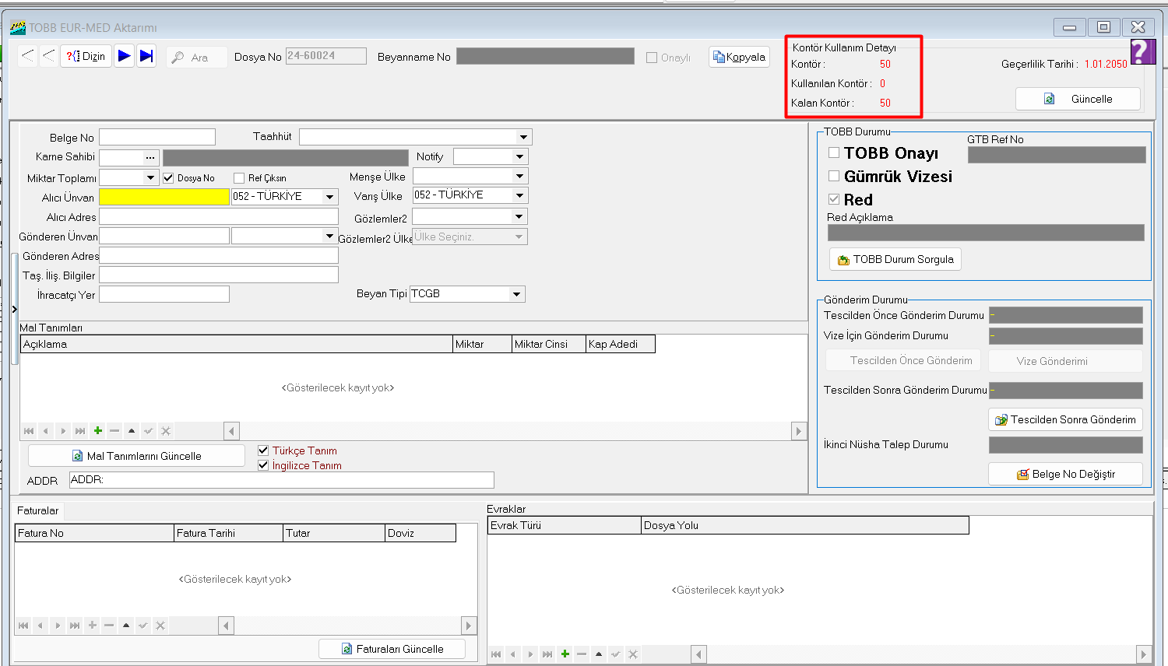
Task: Click Faturalar scrollbar left arrow
Action: (x=227, y=626)
